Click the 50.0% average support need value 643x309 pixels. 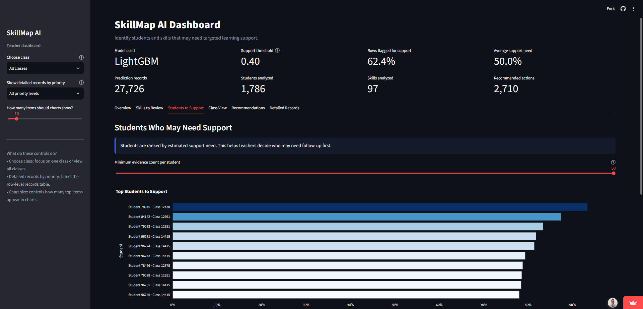pyautogui.click(x=508, y=61)
